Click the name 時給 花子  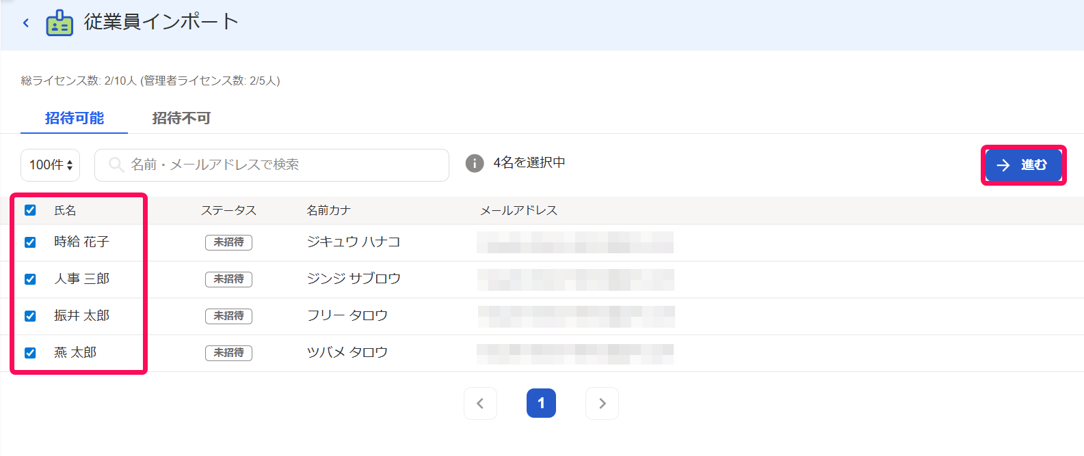(81, 242)
